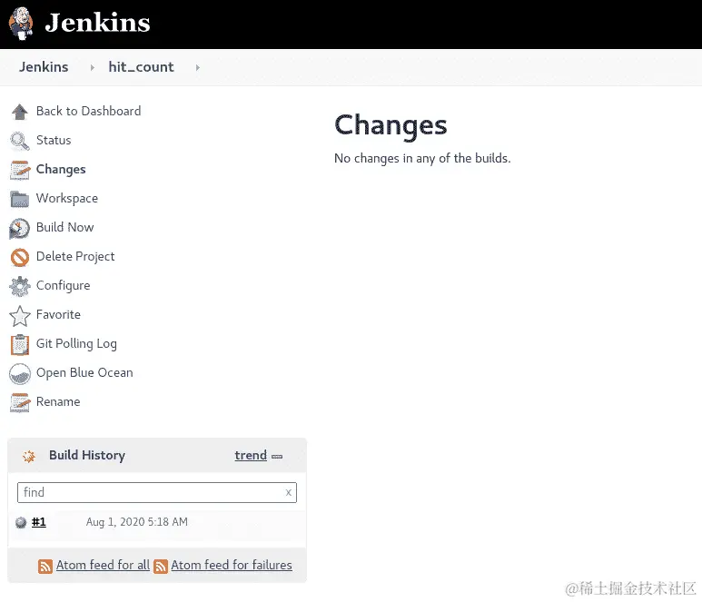Click the RSS icon for Atom feed for failures
This screenshot has height=602, width=702.
click(161, 567)
